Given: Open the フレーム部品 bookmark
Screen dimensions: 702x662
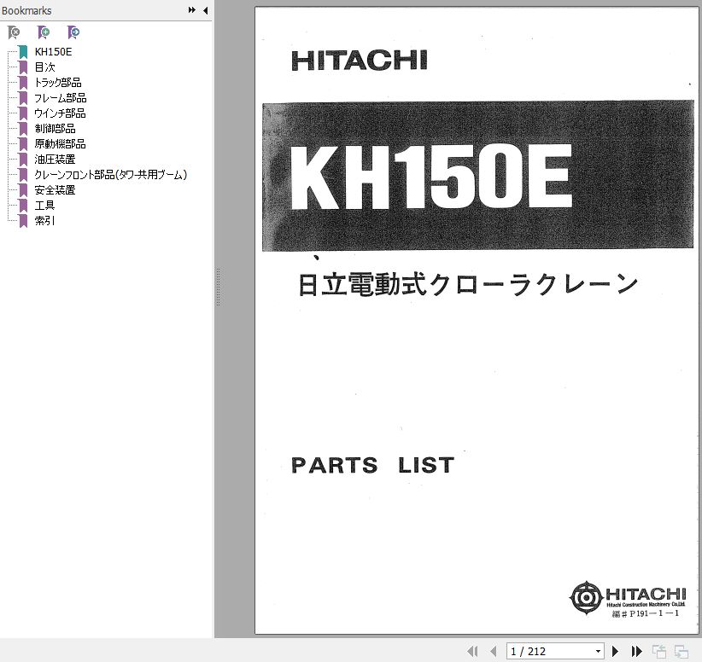Looking at the screenshot, I should 61,98.
